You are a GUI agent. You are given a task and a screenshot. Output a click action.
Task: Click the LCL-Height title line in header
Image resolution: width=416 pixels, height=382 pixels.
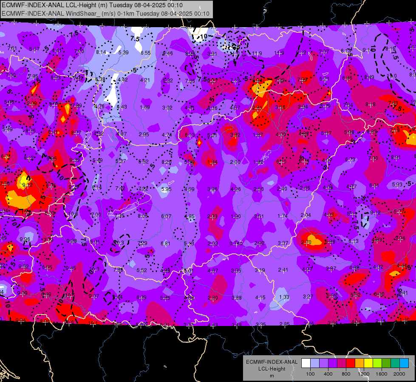pyautogui.click(x=92, y=5)
